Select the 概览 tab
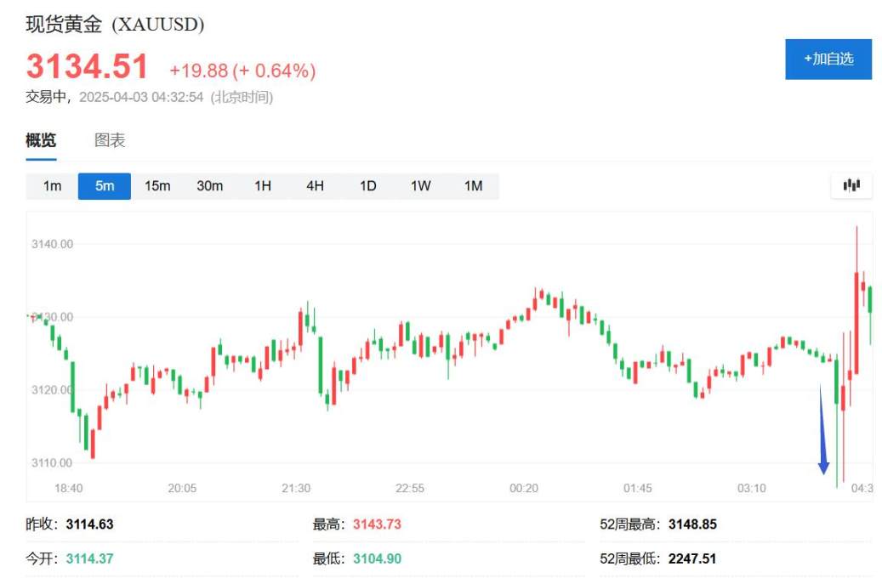 (x=40, y=140)
